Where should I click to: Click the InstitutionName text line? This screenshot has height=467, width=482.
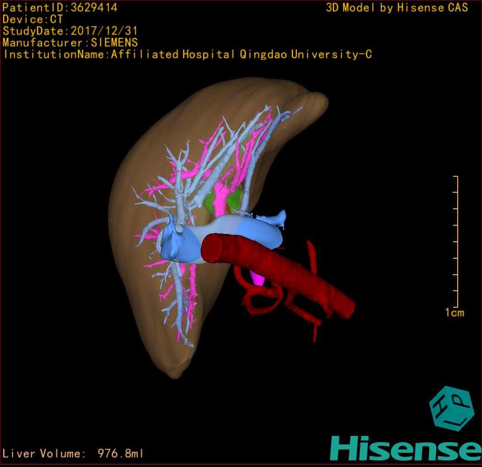[187, 54]
